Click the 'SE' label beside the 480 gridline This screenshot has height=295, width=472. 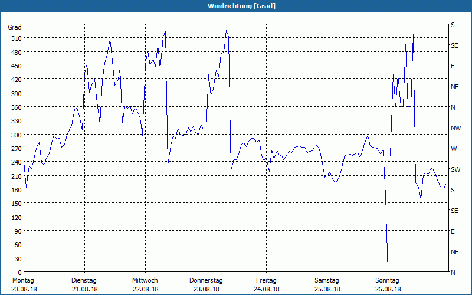[x=454, y=46]
